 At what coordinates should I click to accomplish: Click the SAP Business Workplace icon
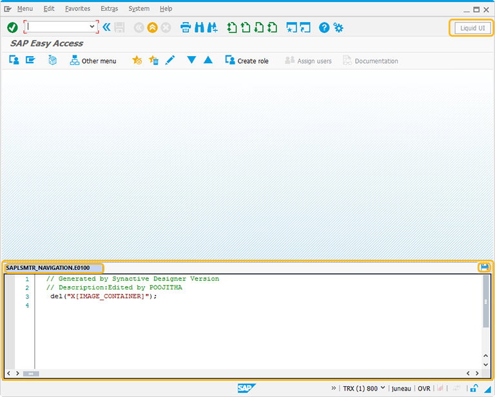(x=52, y=60)
